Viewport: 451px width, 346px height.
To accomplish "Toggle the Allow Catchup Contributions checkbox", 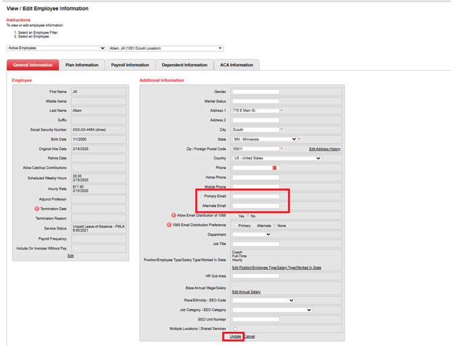I will coord(75,168).
